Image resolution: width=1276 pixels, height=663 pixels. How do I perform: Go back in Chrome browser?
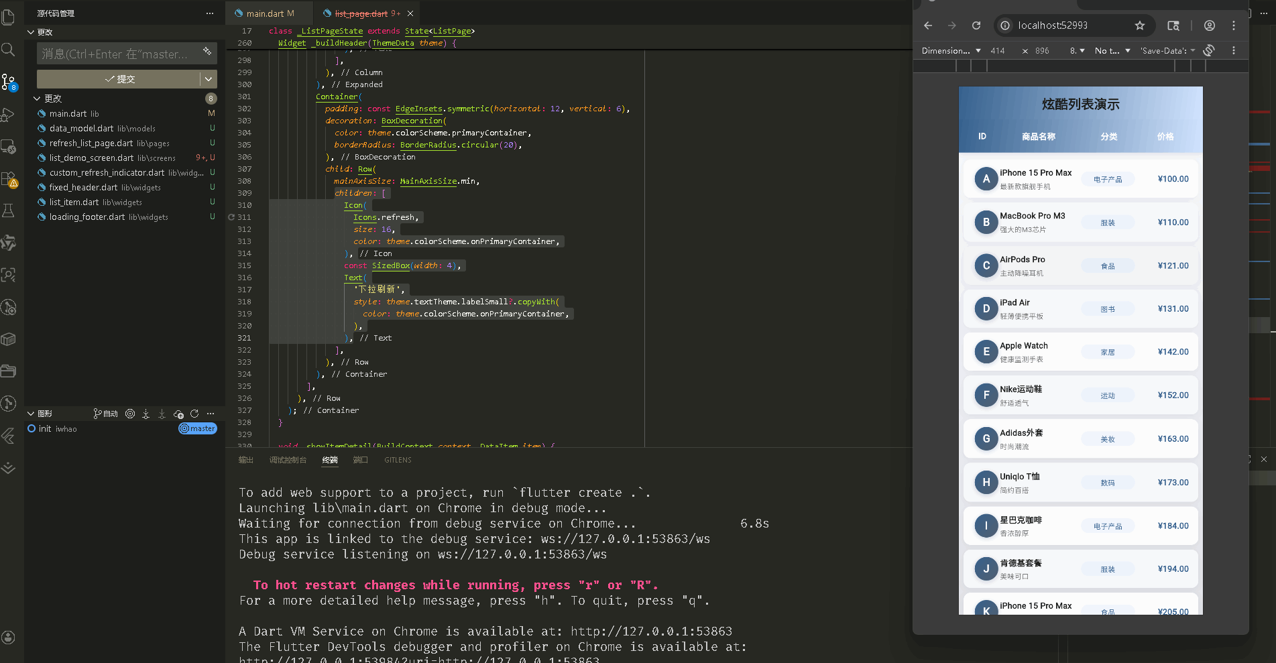tap(928, 25)
